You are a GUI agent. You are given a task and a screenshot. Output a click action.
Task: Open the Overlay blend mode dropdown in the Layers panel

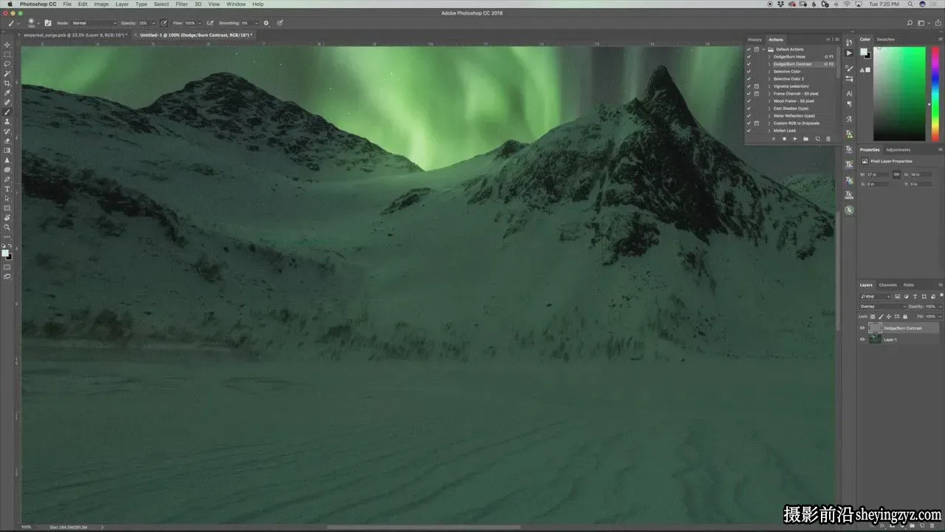click(882, 306)
